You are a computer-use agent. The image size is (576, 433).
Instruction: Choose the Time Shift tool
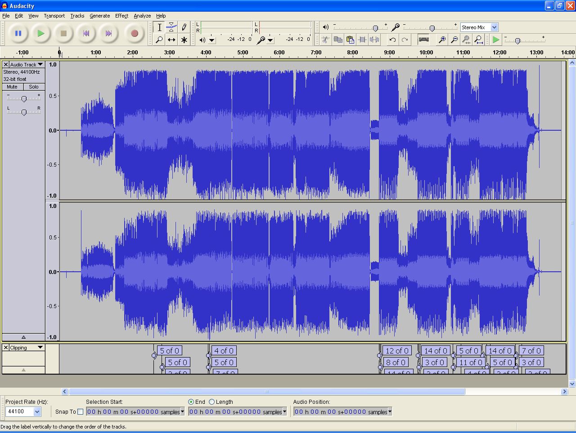171,40
